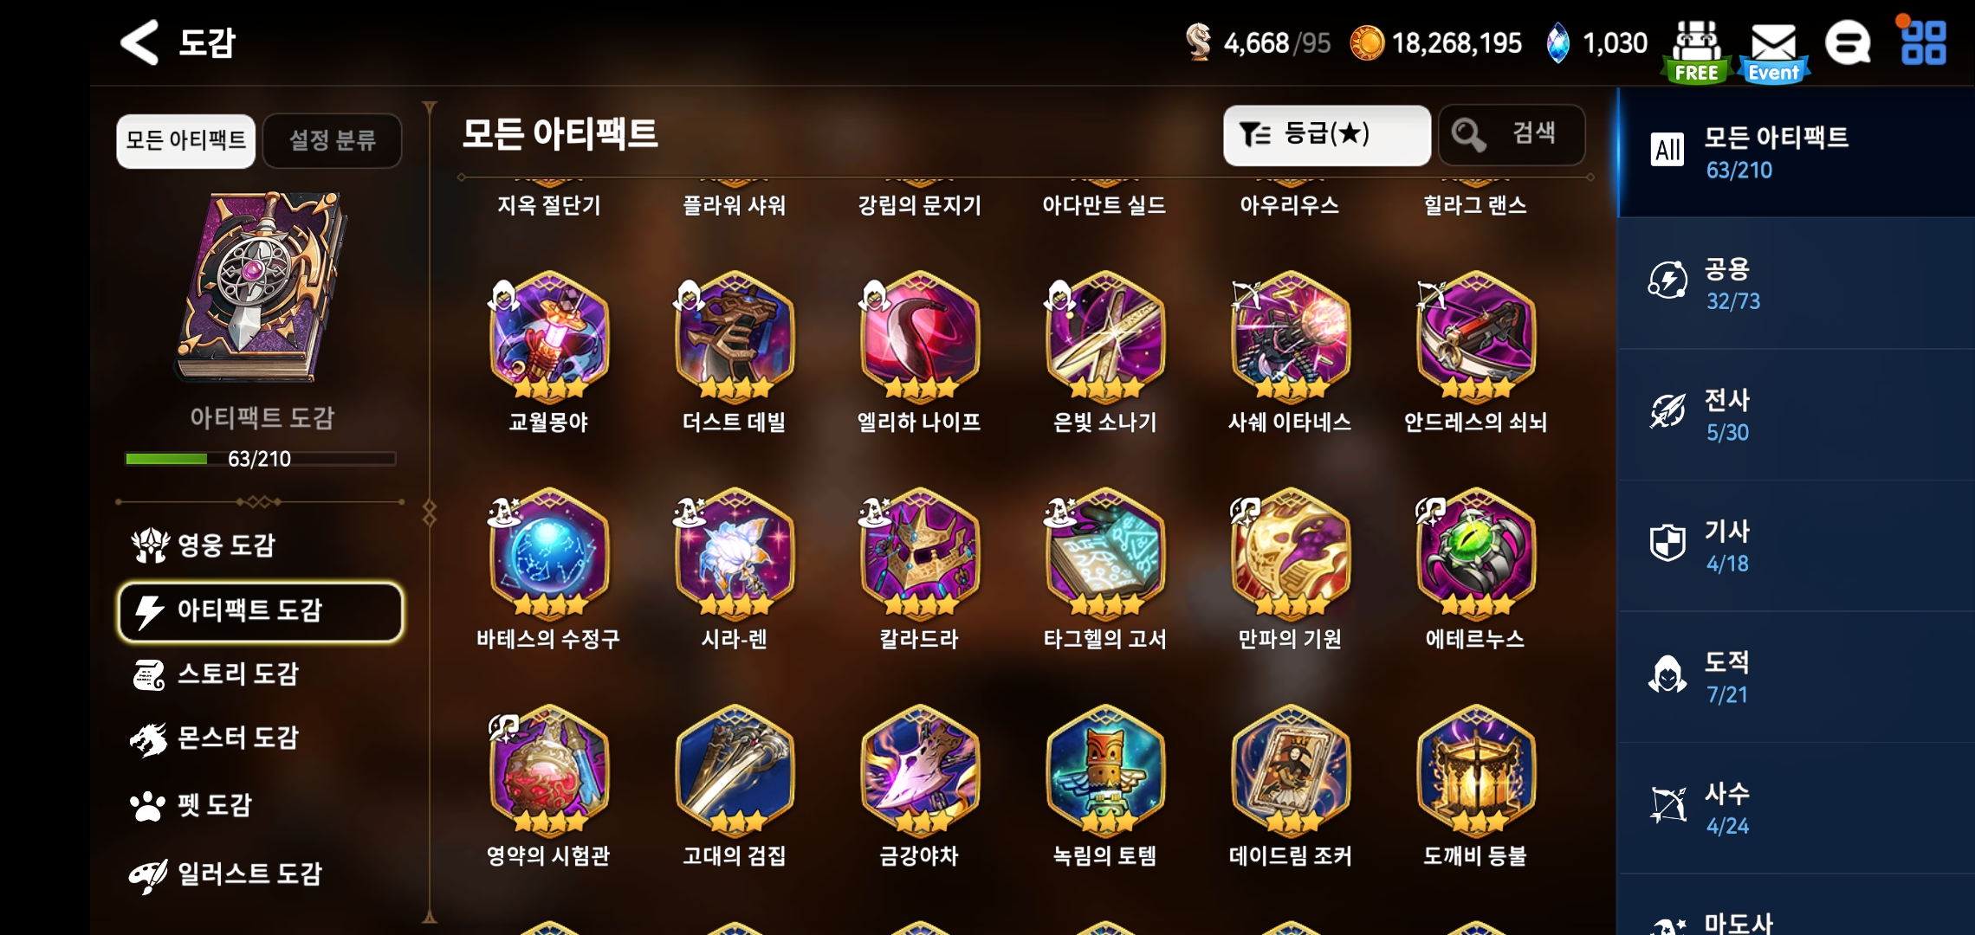Open the grid menu icon at top right
Image resolution: width=1975 pixels, height=935 pixels.
(x=1923, y=42)
